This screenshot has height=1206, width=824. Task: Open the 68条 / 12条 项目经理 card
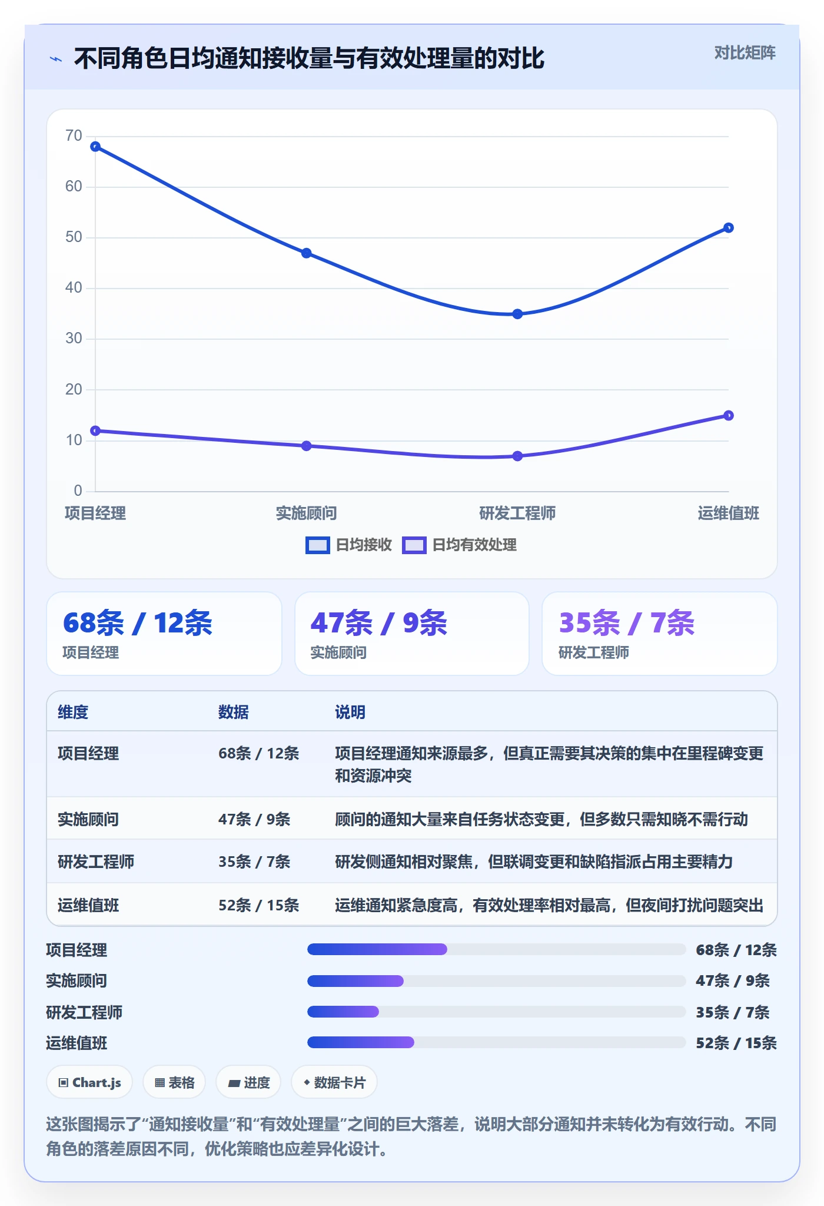pos(164,634)
